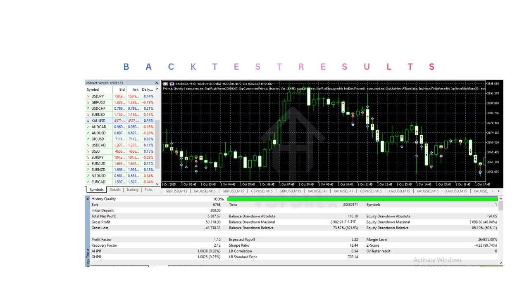Click the up arrow icon next to EURCAD
Screen dimensions: 529x297
click(88, 182)
